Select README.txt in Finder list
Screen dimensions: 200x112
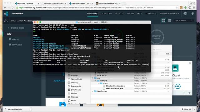pyautogui.click(x=102, y=75)
